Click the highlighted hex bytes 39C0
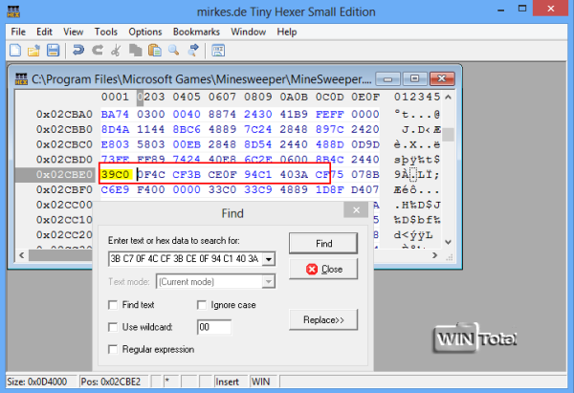Viewport: 574px width, 393px height. pyautogui.click(x=116, y=175)
